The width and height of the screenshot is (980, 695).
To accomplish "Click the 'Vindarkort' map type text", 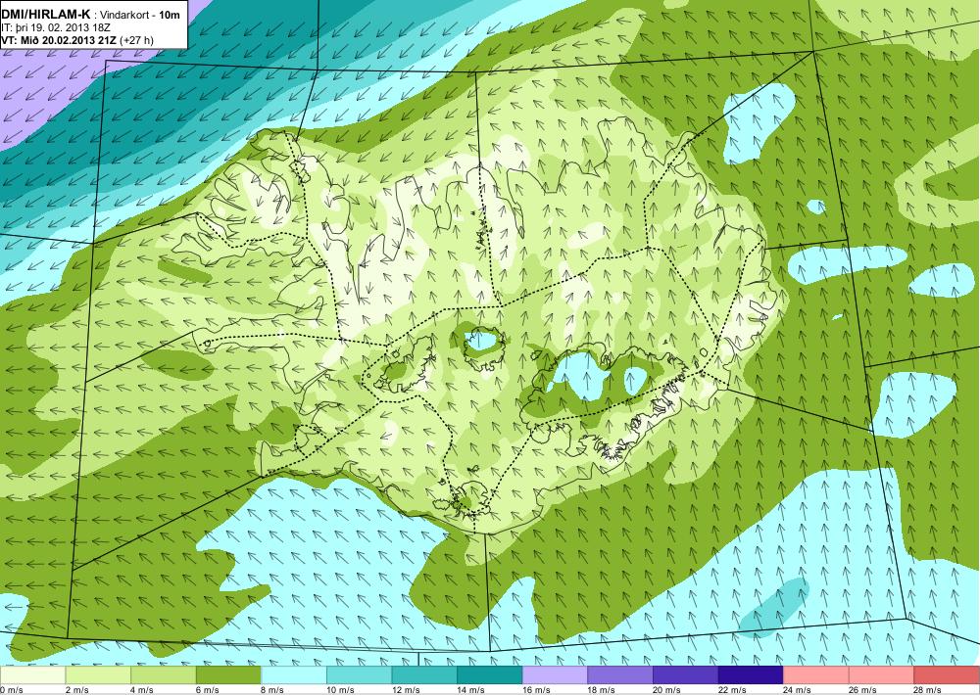I will pos(122,15).
